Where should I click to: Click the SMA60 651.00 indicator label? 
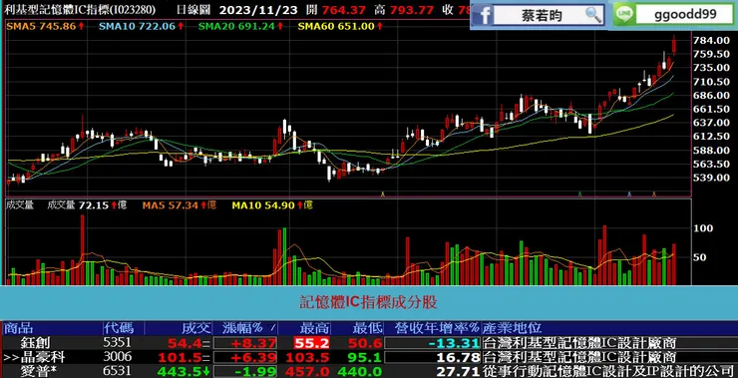point(340,26)
